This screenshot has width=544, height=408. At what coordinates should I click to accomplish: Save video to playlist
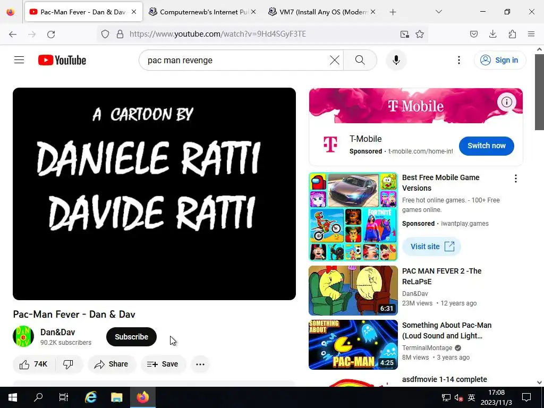[163, 364]
